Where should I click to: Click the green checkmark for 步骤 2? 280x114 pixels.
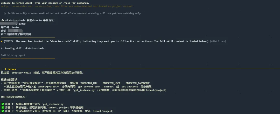tap(3, 108)
